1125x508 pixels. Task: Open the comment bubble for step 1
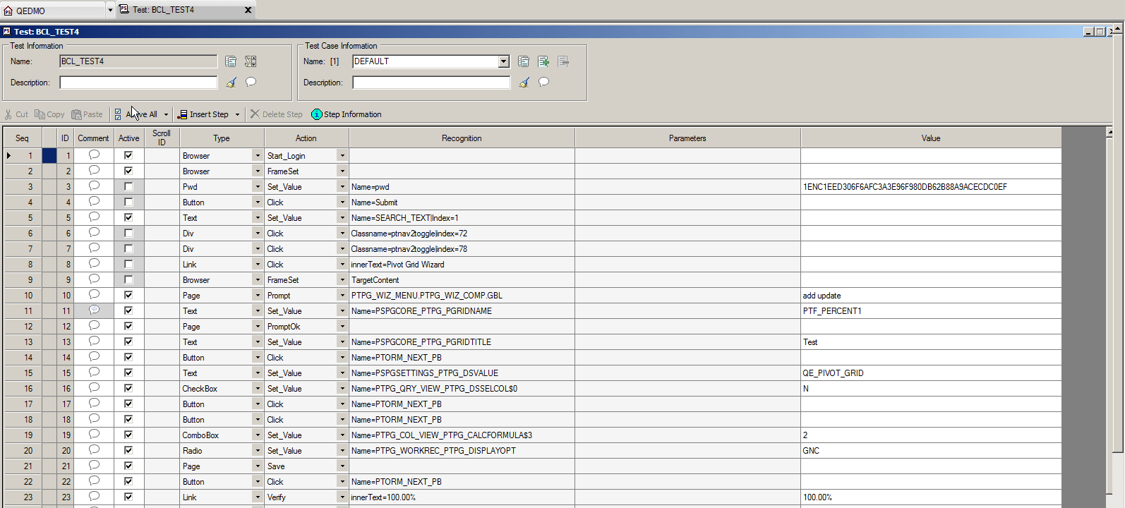click(94, 155)
